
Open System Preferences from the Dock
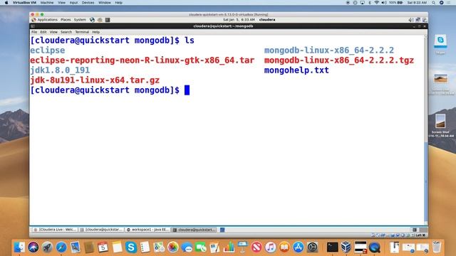click(x=312, y=247)
